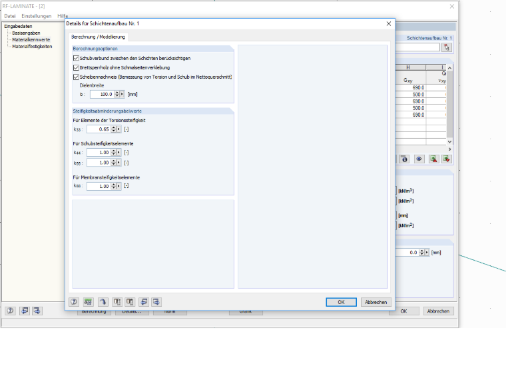This screenshot has height=380, width=506.
Task: Click right-arrow icon in RF-LAMINATE bottom bar
Action: [37, 311]
